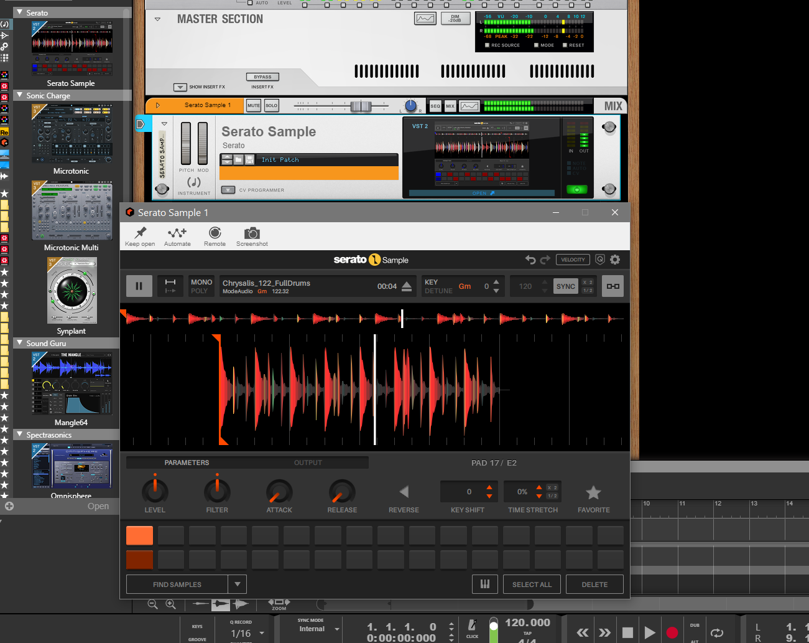
Task: Undo the last Serato Sample action
Action: coord(530,260)
